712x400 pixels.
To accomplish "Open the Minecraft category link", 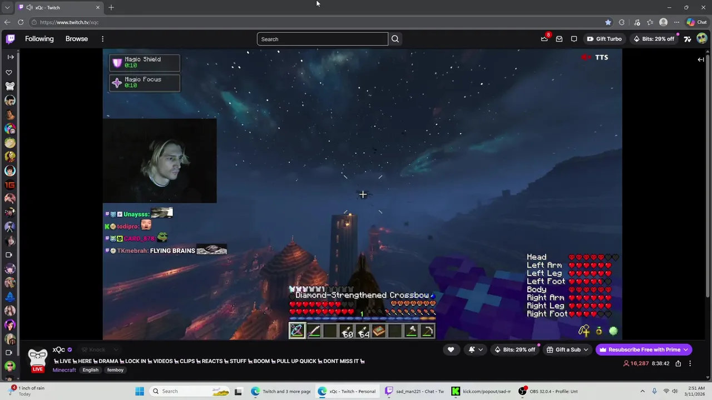I will tap(65, 370).
